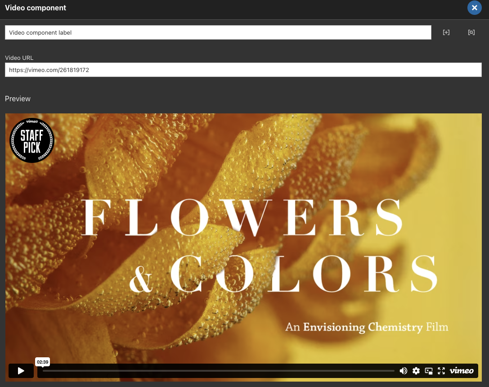The width and height of the screenshot is (489, 387).
Task: Enable picture-in-picture mode
Action: 429,371
